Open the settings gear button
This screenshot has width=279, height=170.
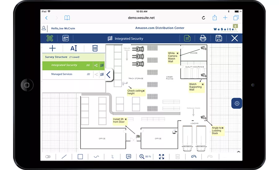[x=237, y=103]
